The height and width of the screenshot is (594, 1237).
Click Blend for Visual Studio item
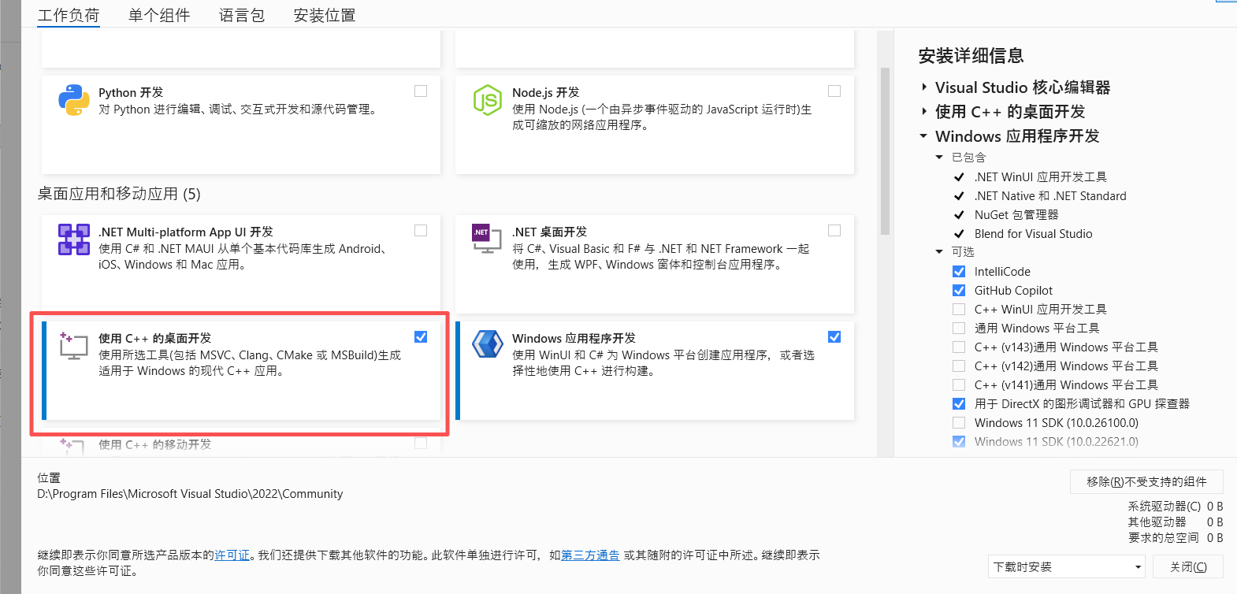[x=1033, y=234]
